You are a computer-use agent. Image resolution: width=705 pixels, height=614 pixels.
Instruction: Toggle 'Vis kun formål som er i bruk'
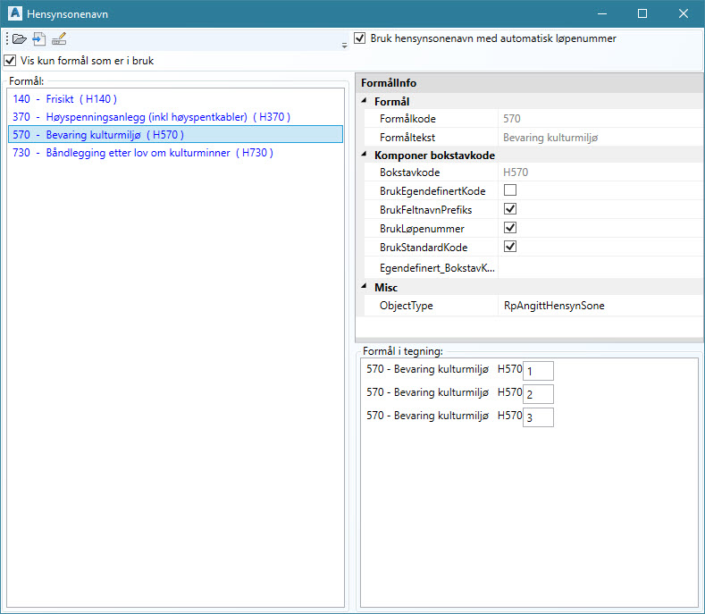[10, 61]
